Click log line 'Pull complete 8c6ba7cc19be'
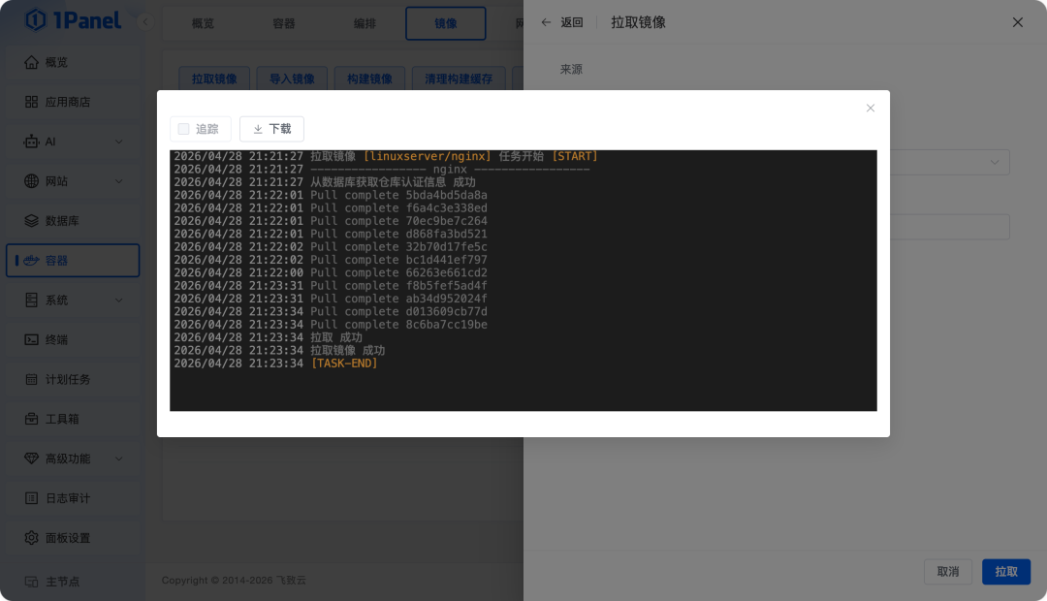 [331, 325]
